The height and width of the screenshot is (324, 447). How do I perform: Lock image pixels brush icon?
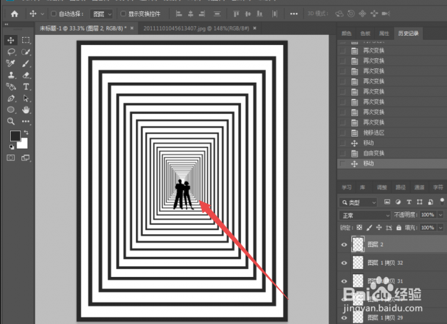pos(369,227)
